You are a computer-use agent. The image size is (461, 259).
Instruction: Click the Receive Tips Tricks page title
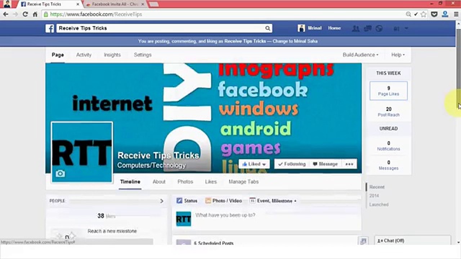pos(158,155)
